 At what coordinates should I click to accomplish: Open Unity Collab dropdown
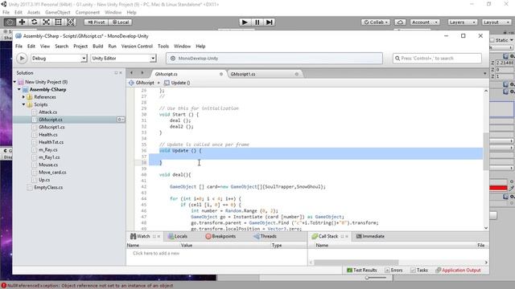pos(376,22)
